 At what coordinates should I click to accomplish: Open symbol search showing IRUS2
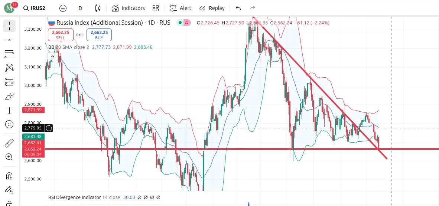(x=34, y=8)
